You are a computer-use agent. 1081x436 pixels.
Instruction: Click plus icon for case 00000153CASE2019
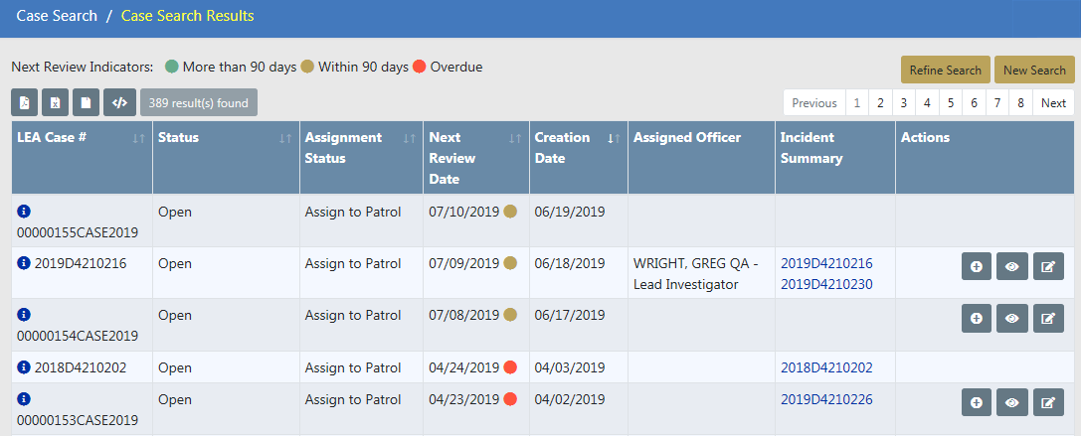pos(977,402)
